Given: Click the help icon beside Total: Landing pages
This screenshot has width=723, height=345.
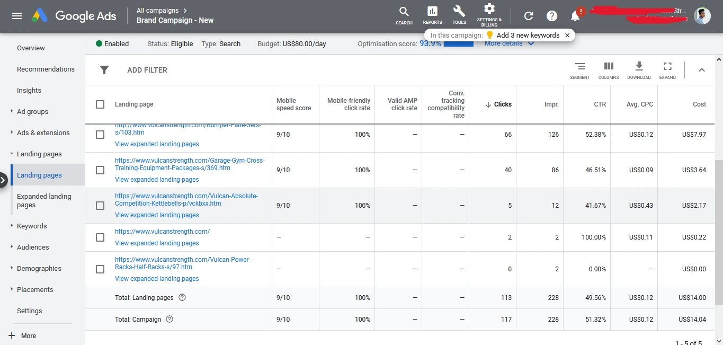Looking at the screenshot, I should 182,297.
